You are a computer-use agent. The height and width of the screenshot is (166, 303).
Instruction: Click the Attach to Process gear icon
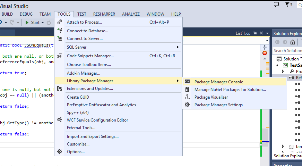click(60, 22)
